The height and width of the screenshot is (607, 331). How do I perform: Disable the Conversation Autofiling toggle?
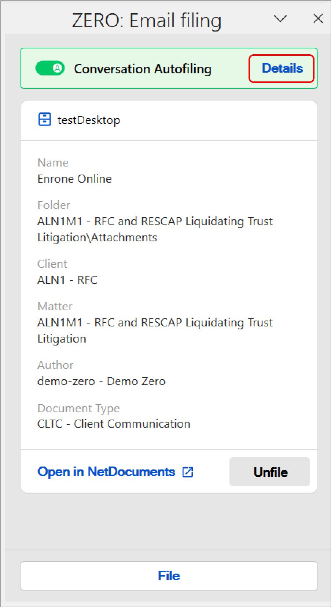coord(49,68)
